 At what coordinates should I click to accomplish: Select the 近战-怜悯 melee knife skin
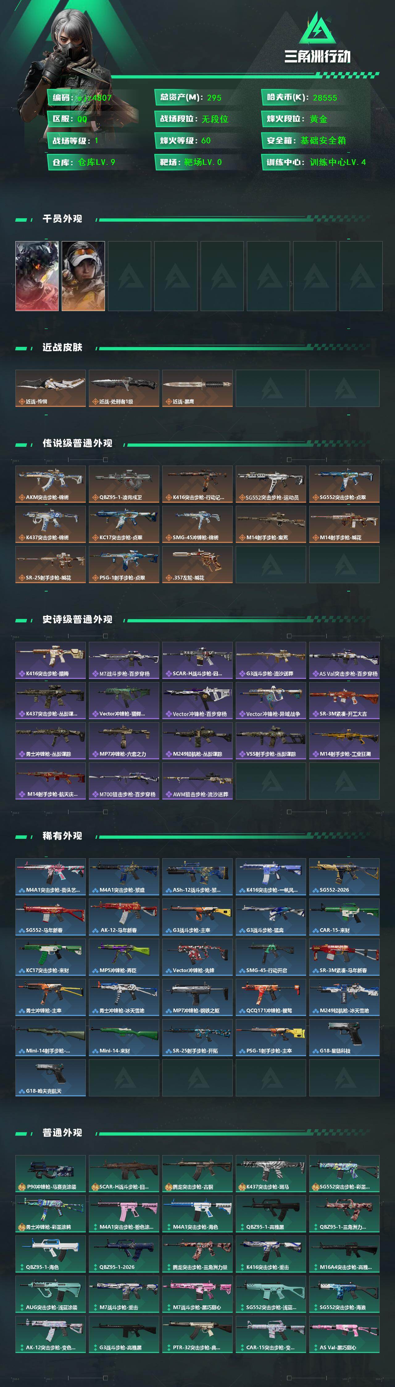point(51,388)
